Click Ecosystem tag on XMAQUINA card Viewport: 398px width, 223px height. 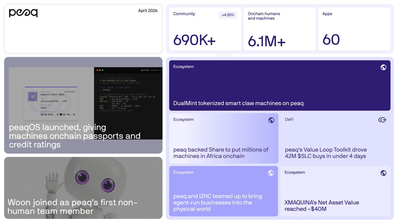pyautogui.click(x=295, y=172)
